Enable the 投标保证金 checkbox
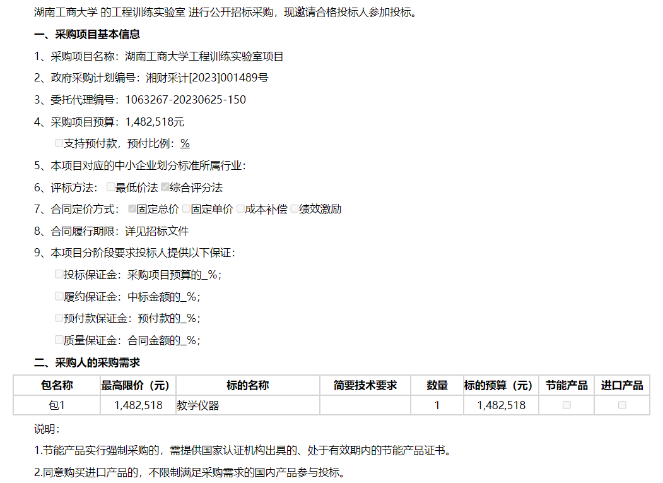 tap(59, 274)
